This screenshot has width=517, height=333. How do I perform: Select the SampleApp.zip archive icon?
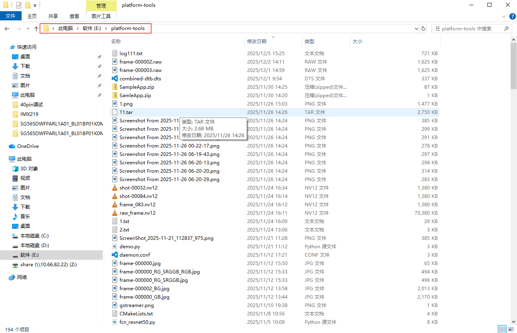[115, 87]
